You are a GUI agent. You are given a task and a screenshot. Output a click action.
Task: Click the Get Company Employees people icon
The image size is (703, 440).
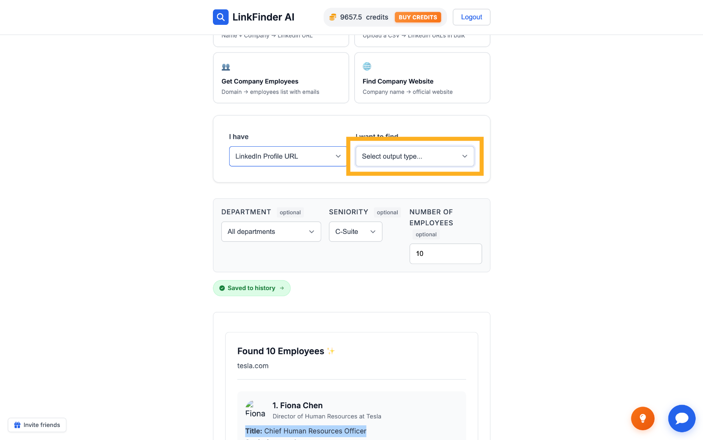[x=226, y=67]
